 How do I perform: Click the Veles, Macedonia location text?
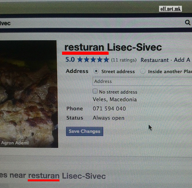115,99
